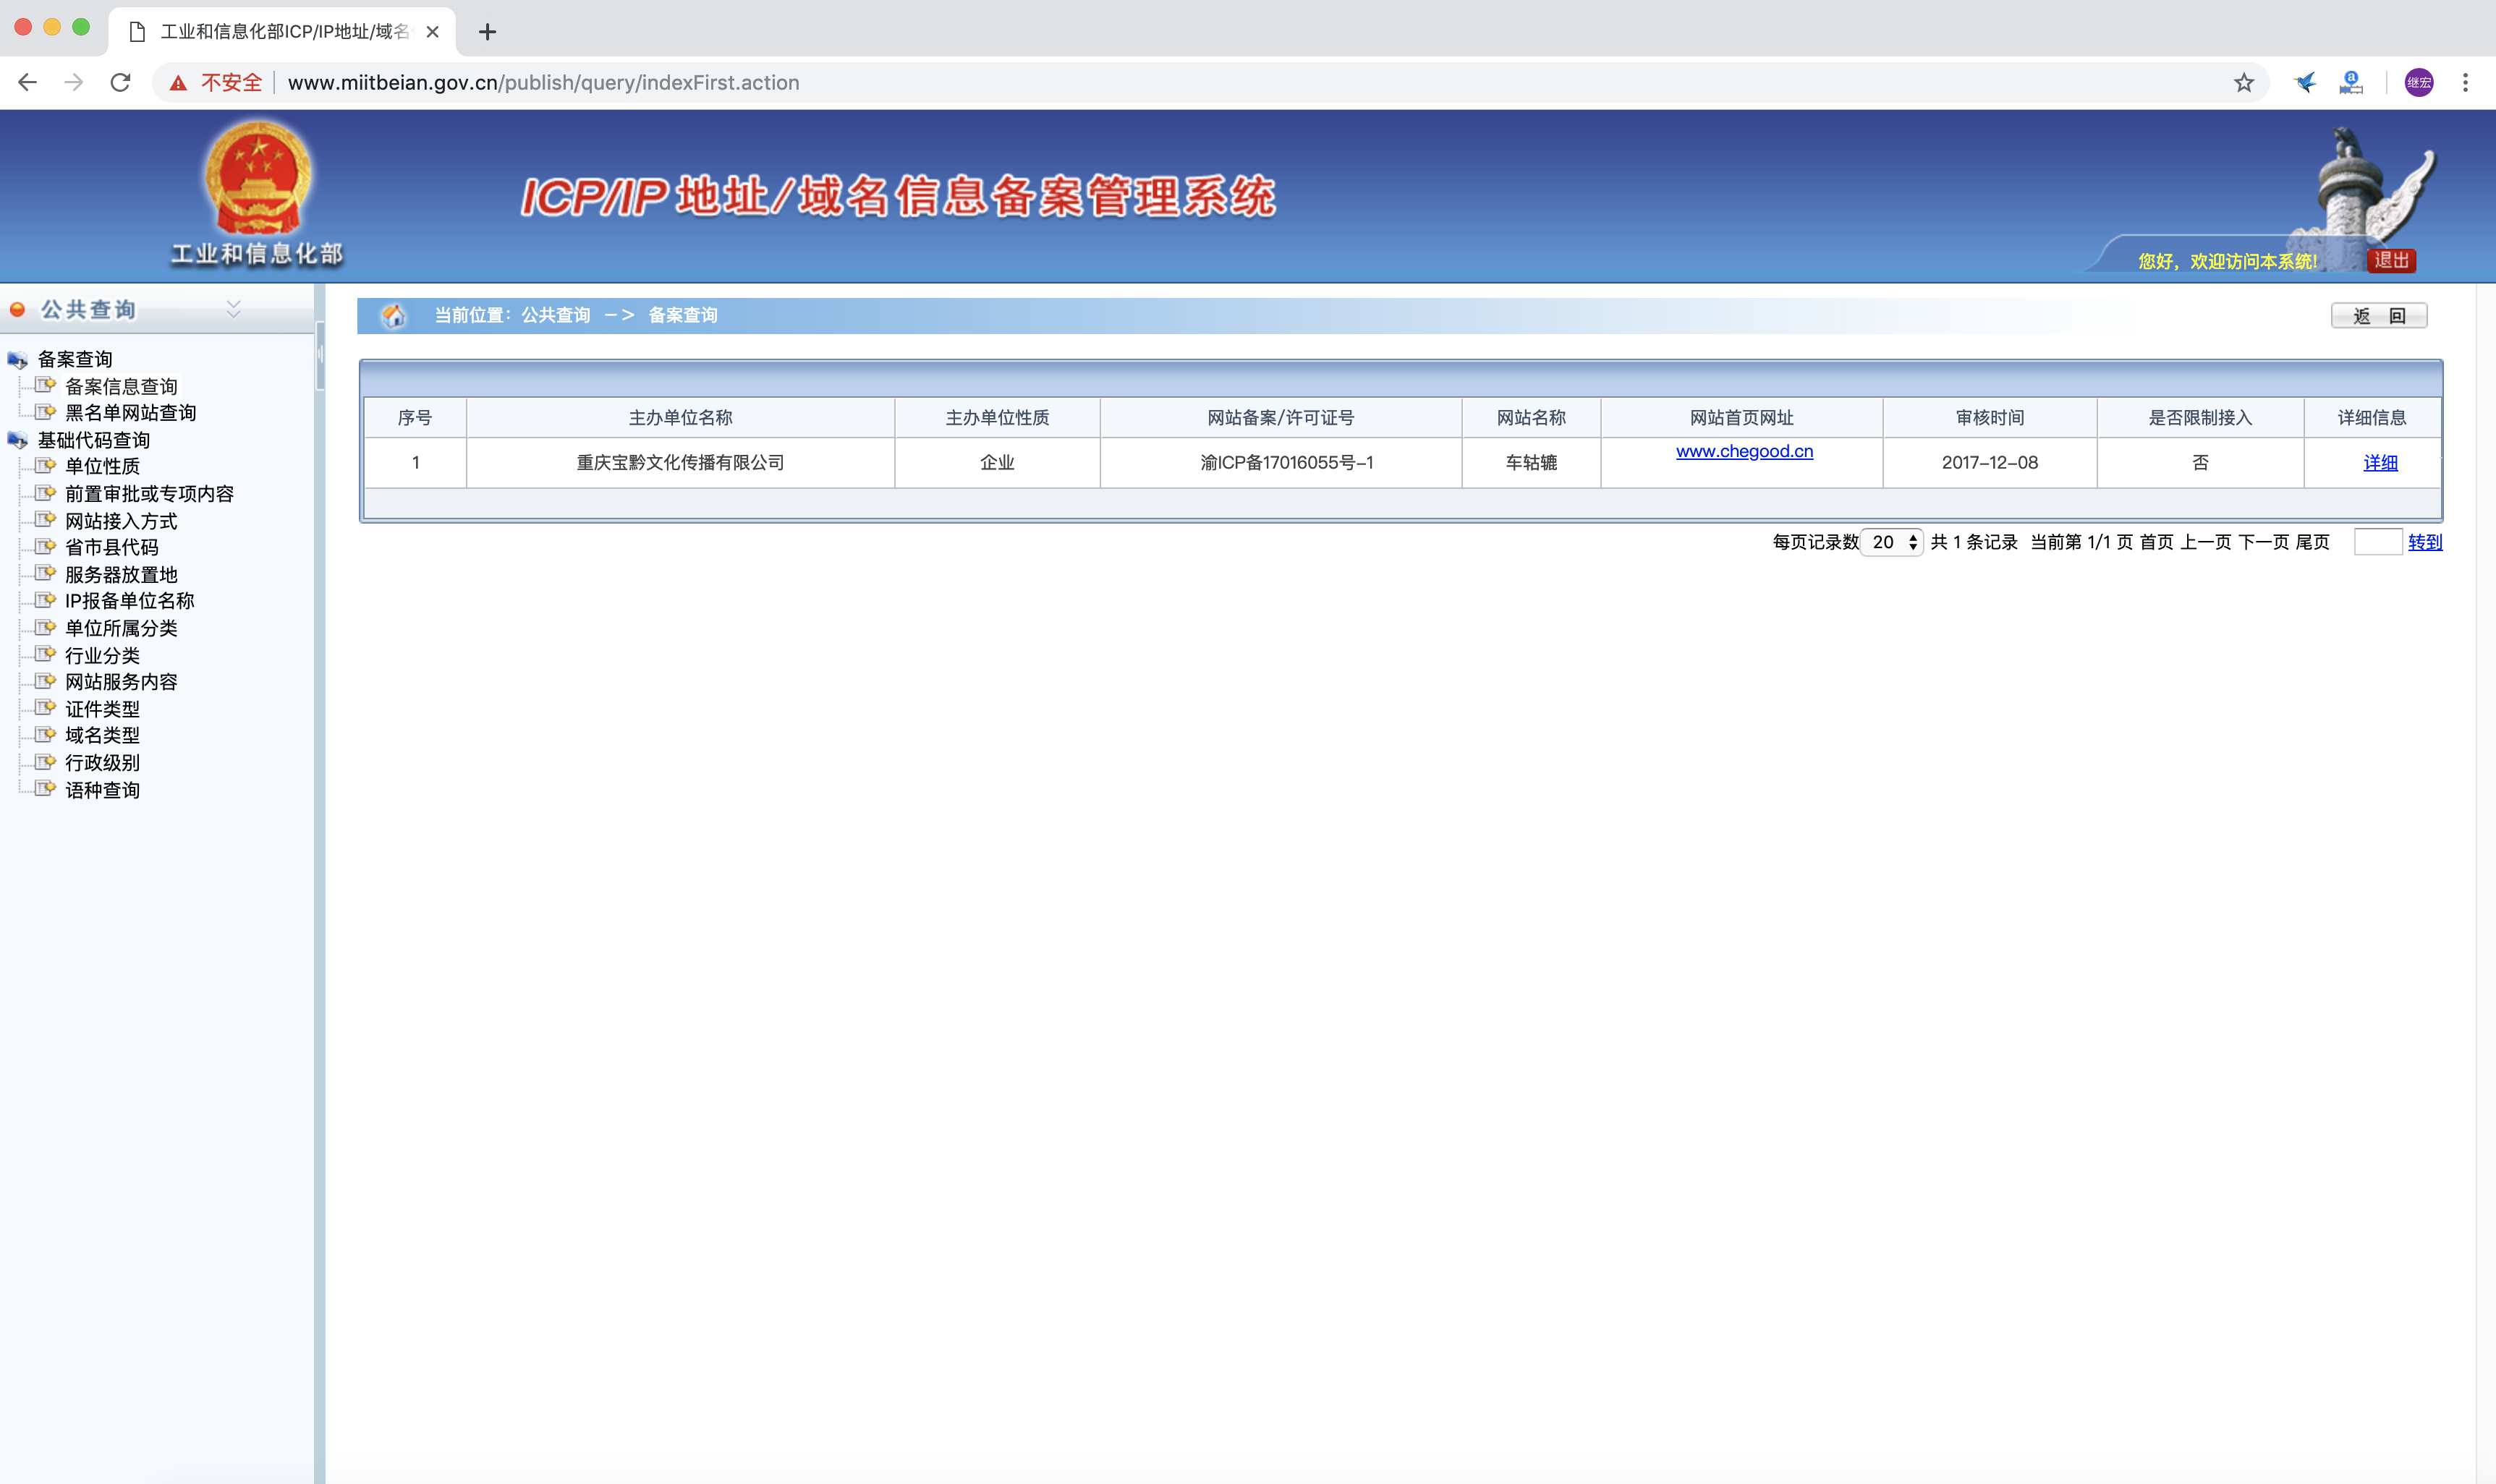Image resolution: width=2496 pixels, height=1484 pixels.
Task: Open the 每页记录数 dropdown showing 20
Action: [1890, 542]
